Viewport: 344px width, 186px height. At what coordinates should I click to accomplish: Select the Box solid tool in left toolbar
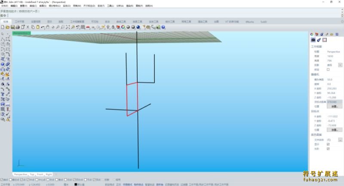(x=3, y=64)
